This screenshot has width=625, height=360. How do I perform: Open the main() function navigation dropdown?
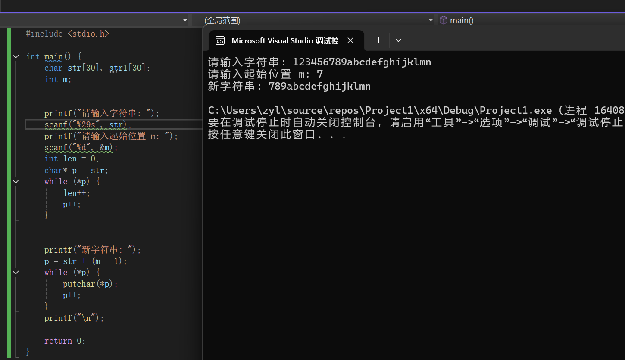coord(531,20)
